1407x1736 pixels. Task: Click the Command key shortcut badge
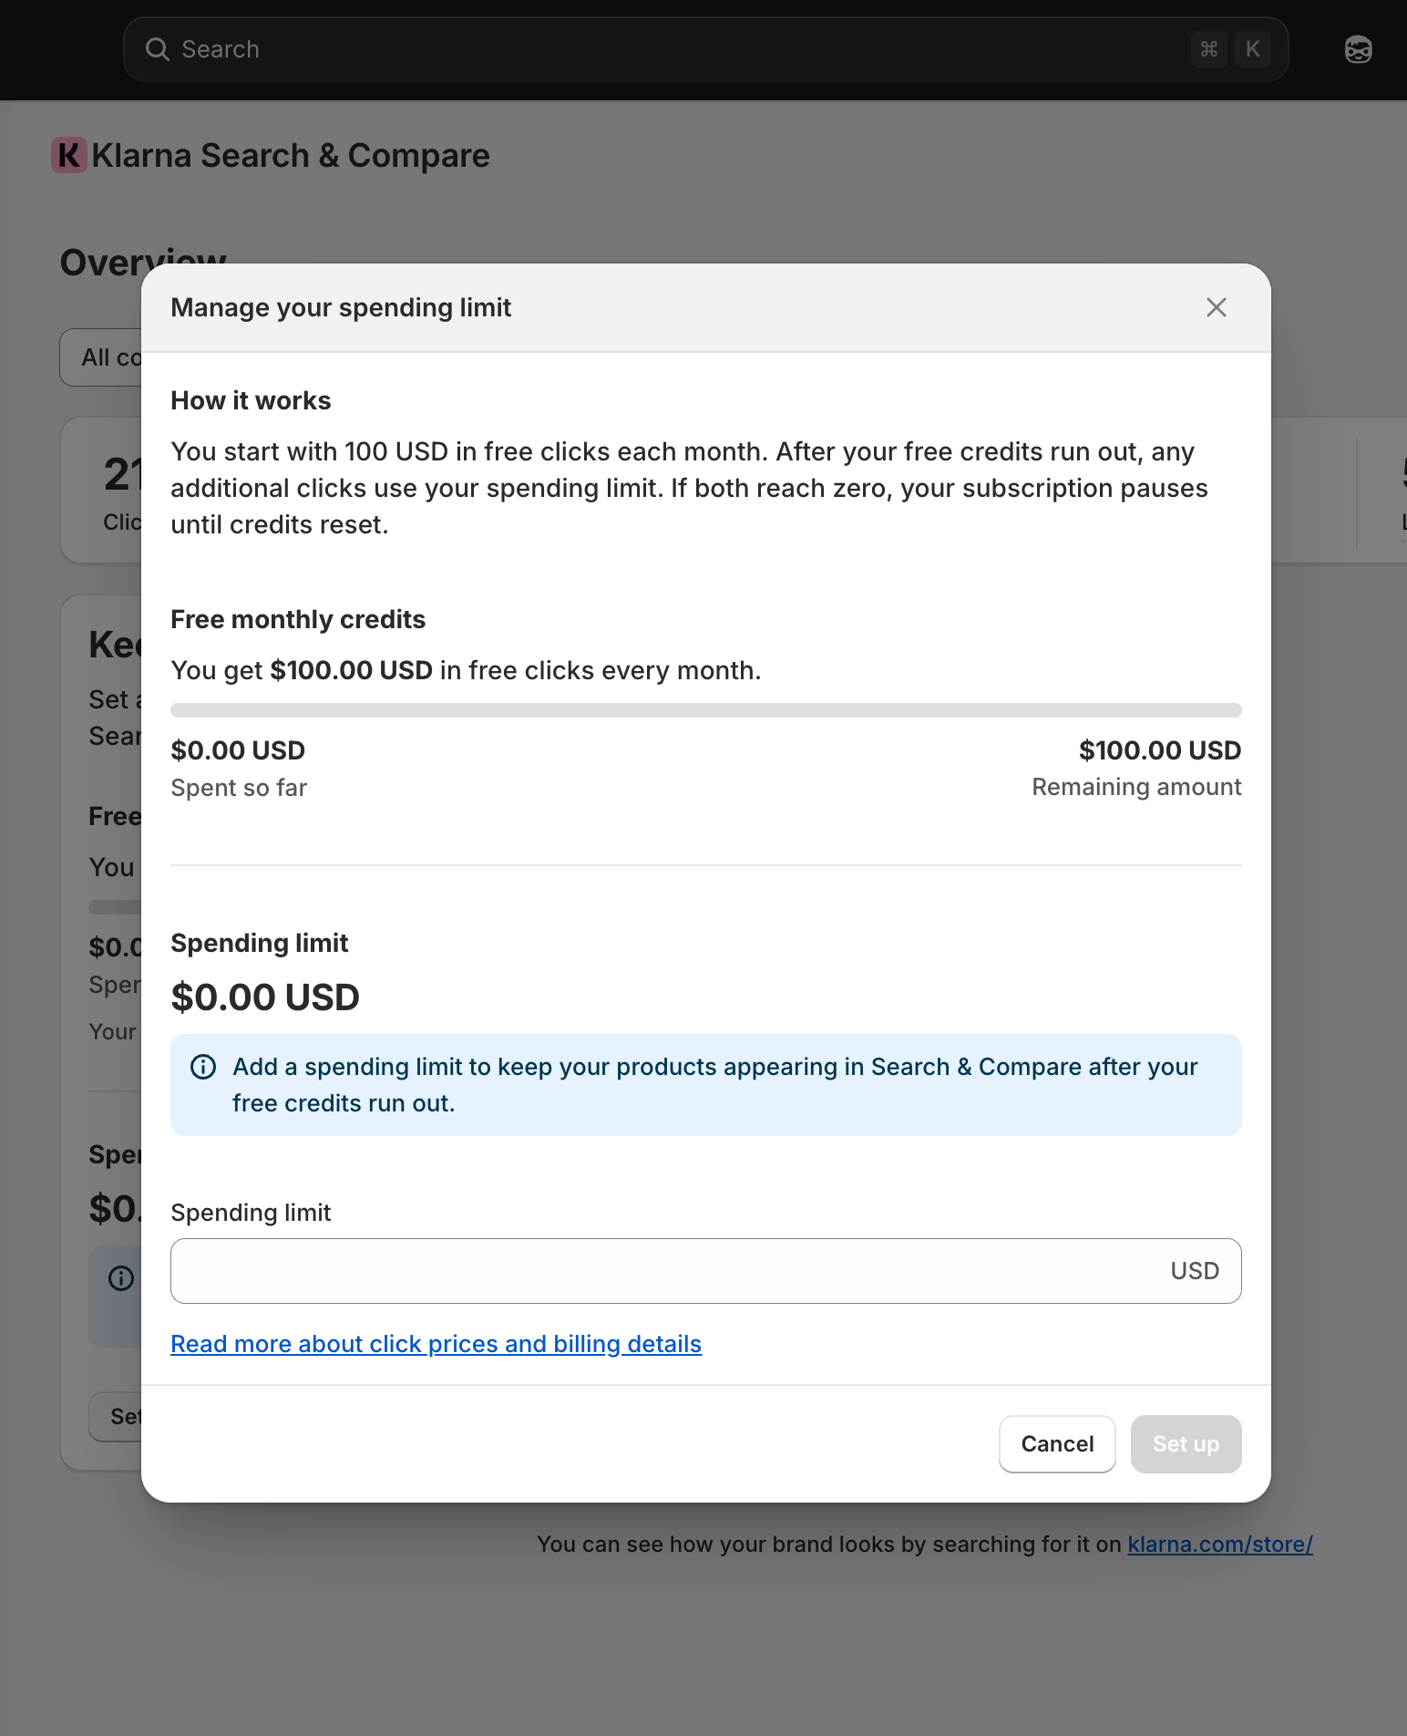pyautogui.click(x=1208, y=49)
